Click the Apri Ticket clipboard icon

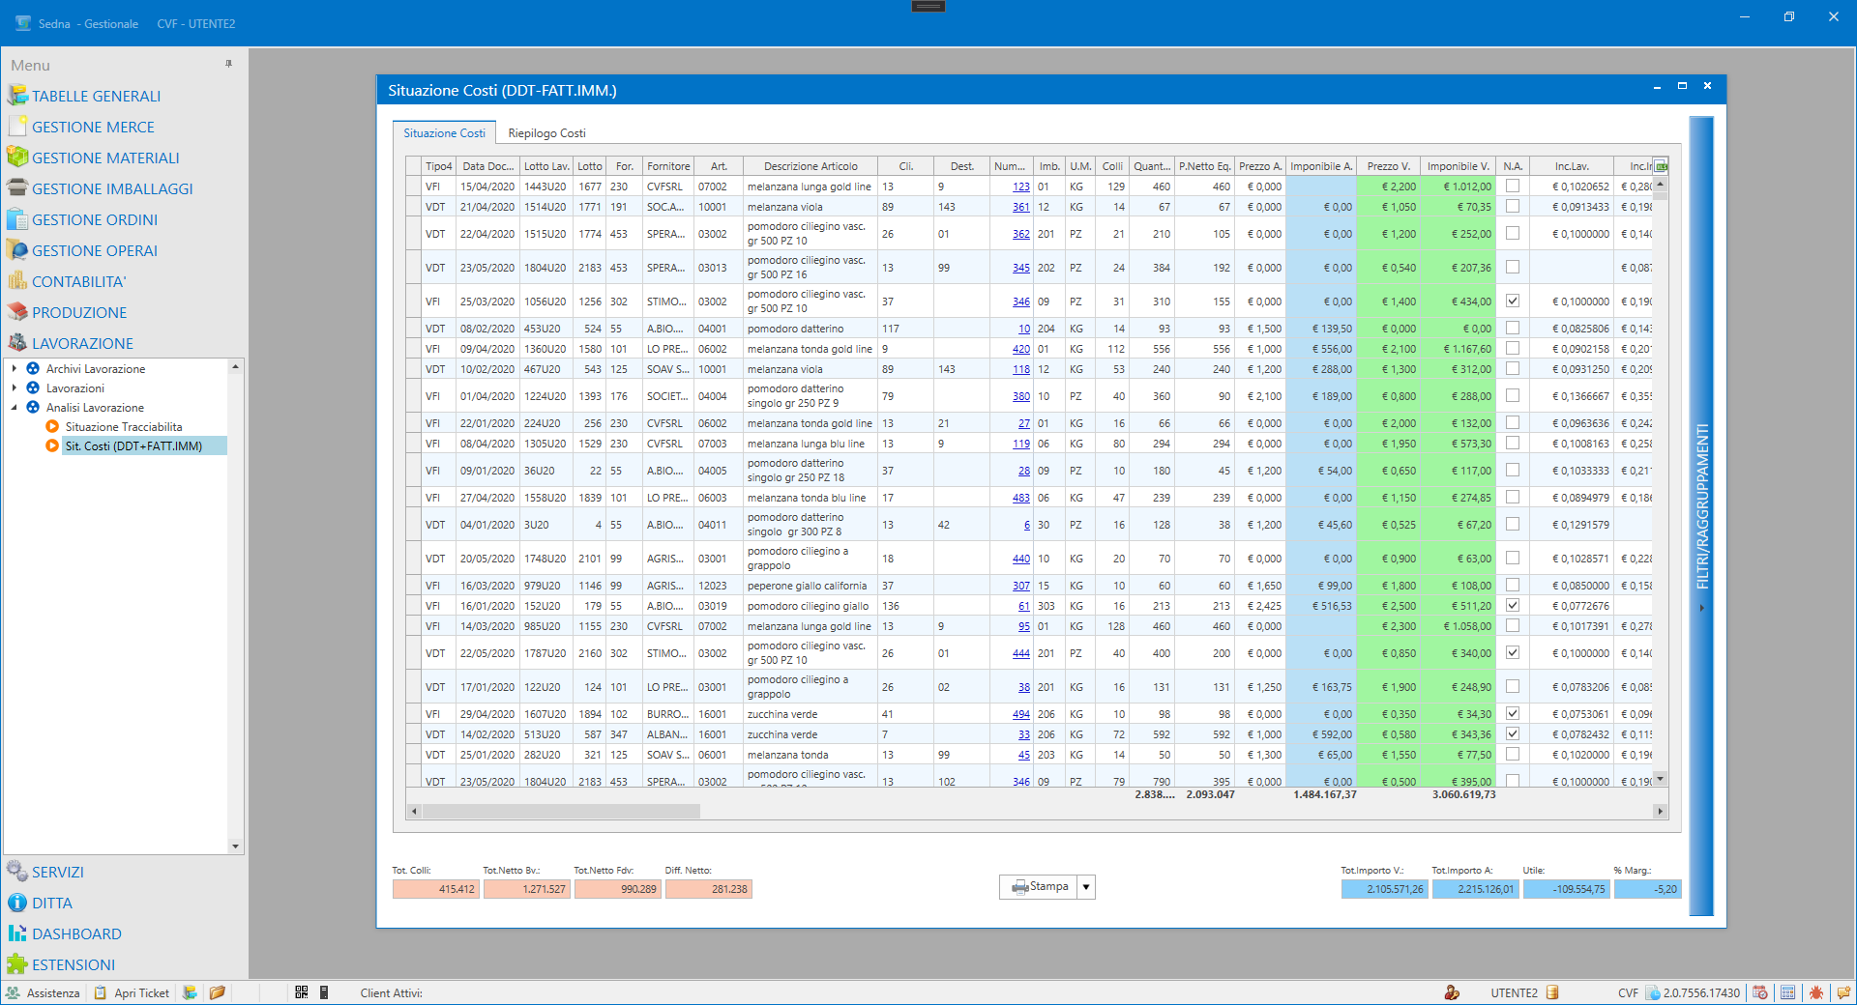point(101,992)
